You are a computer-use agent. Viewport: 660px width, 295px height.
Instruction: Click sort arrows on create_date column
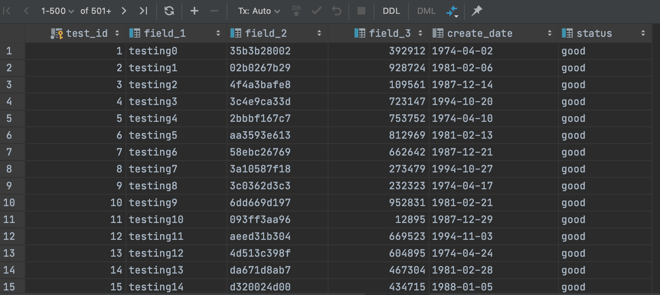pyautogui.click(x=550, y=33)
